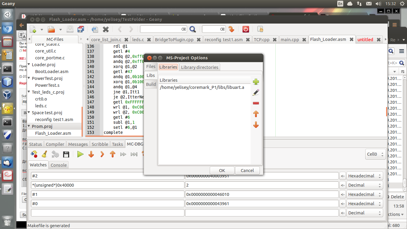This screenshot has width=407, height=229.
Task: Select Files tab in MS-Project Options
Action: pos(151,66)
